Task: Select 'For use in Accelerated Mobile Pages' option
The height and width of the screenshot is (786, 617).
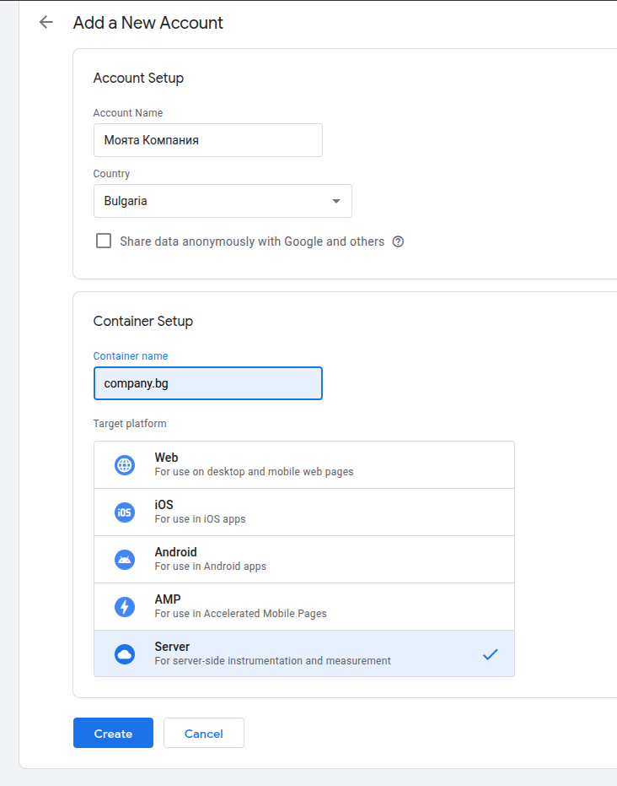Action: pyautogui.click(x=240, y=614)
